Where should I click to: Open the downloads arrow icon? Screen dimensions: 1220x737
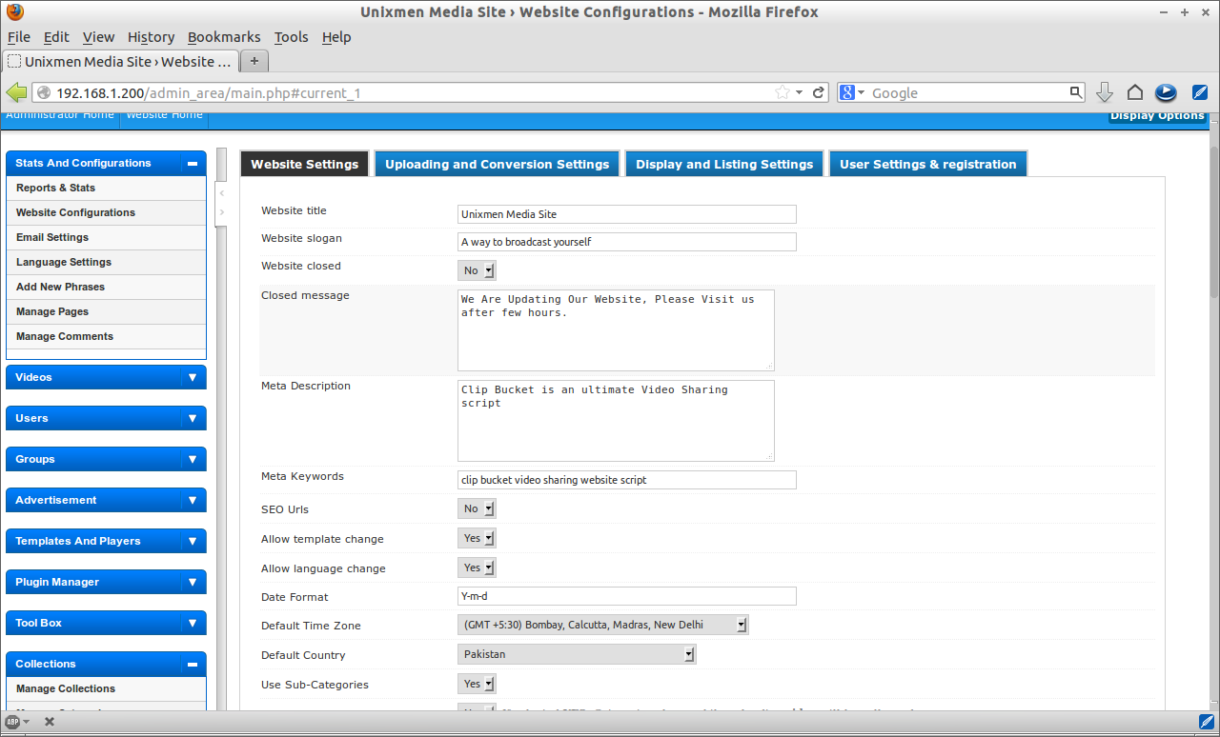1105,92
